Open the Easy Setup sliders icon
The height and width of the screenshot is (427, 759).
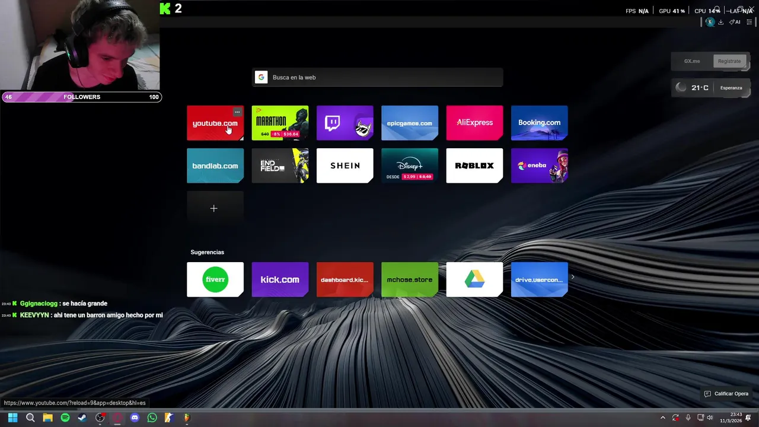pyautogui.click(x=749, y=22)
